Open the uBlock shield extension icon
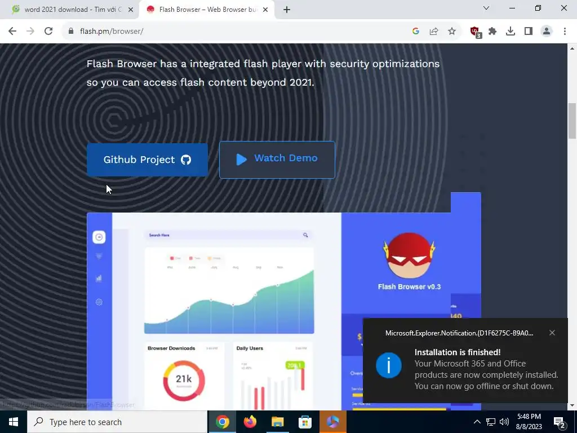 [476, 32]
